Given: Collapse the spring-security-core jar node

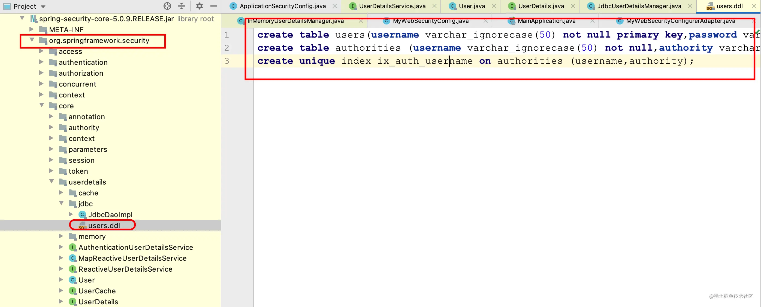Looking at the screenshot, I should click(x=22, y=18).
